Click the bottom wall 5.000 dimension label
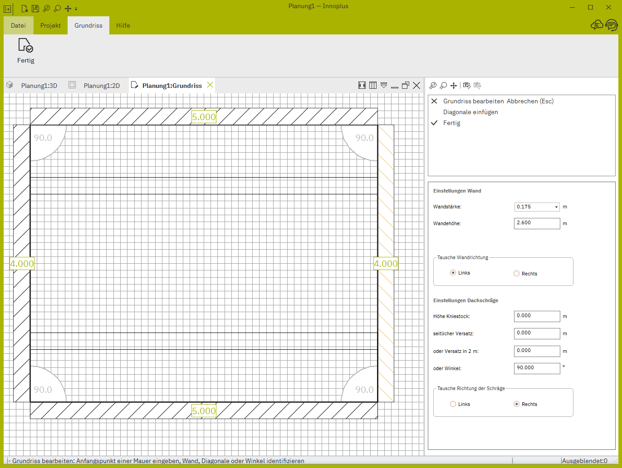The height and width of the screenshot is (468, 622). pos(204,411)
